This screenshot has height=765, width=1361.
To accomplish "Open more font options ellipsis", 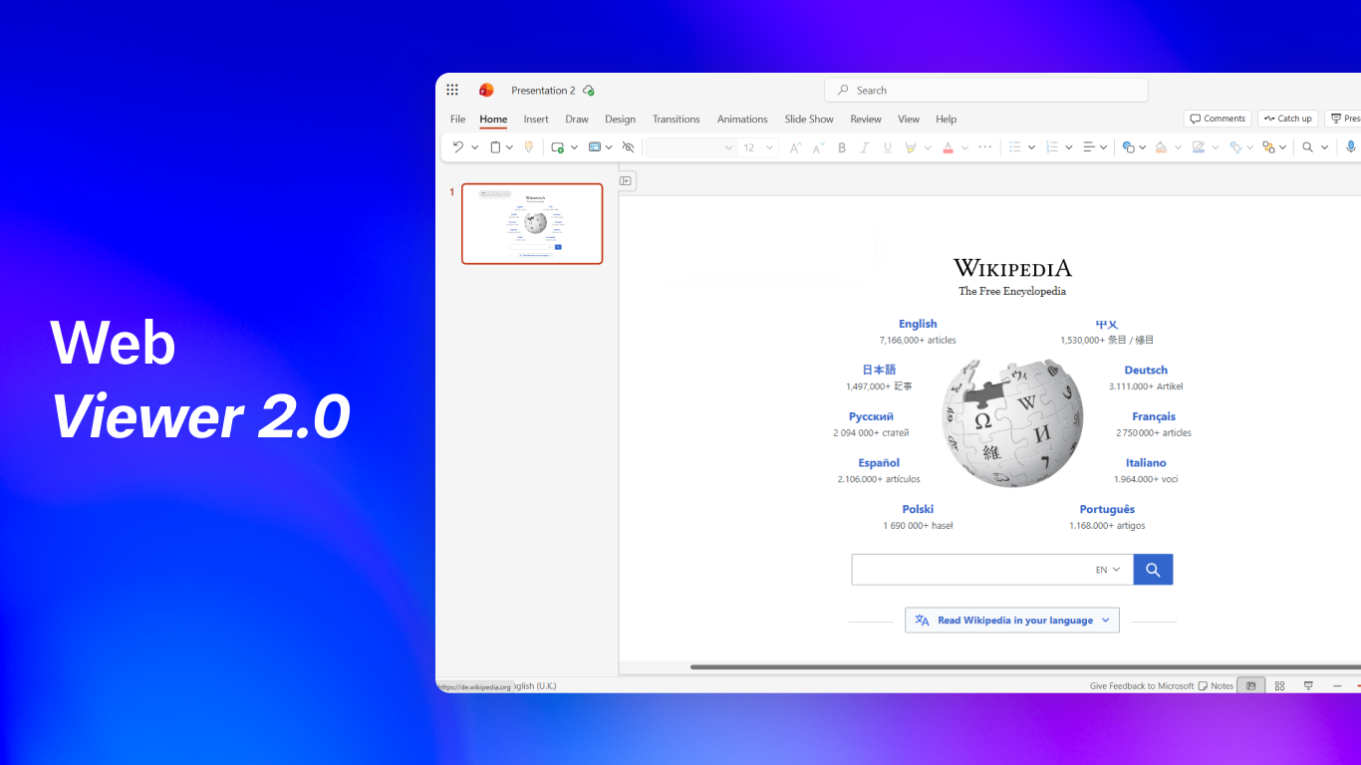I will [x=985, y=146].
